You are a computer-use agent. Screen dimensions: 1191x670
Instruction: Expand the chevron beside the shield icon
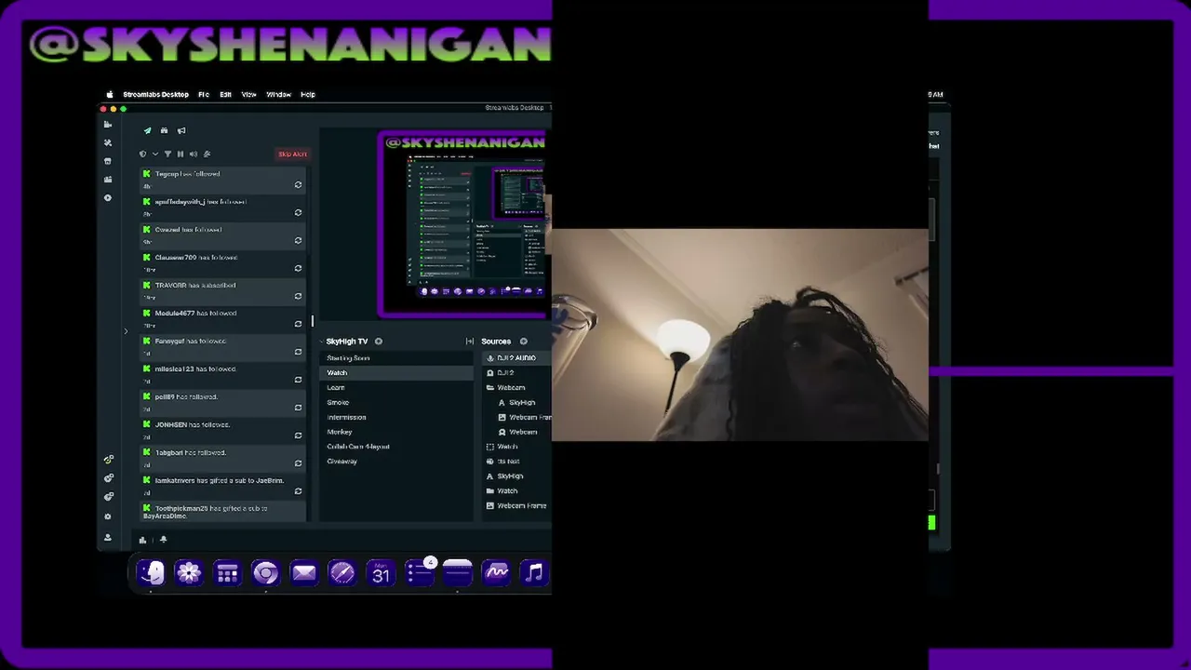[154, 154]
